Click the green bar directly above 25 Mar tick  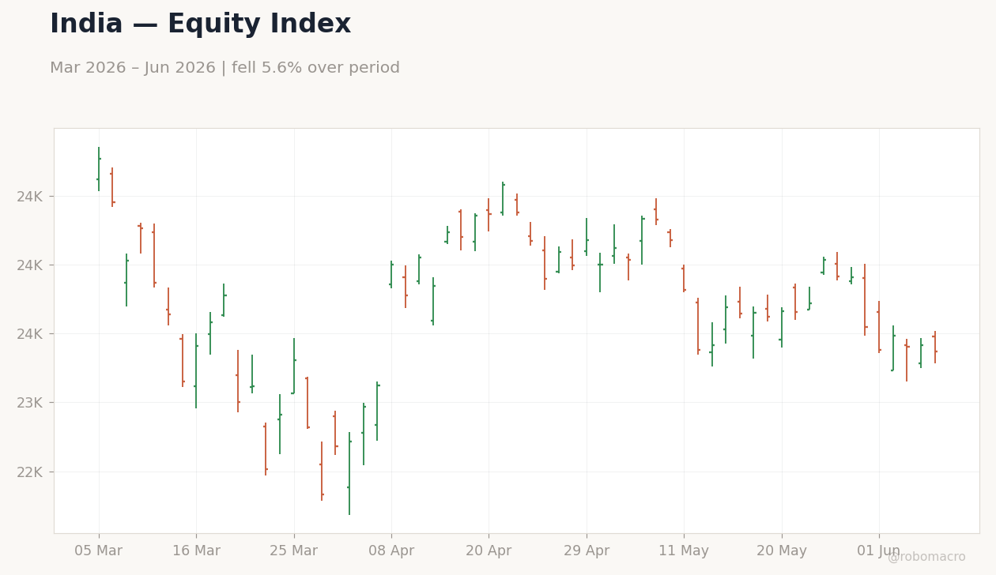click(x=294, y=366)
